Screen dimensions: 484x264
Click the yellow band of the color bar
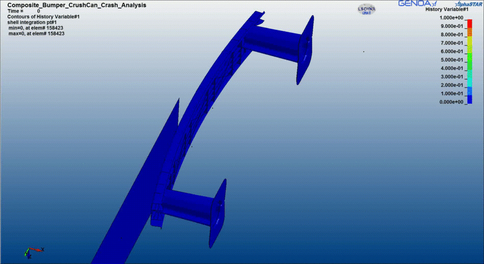click(469, 40)
